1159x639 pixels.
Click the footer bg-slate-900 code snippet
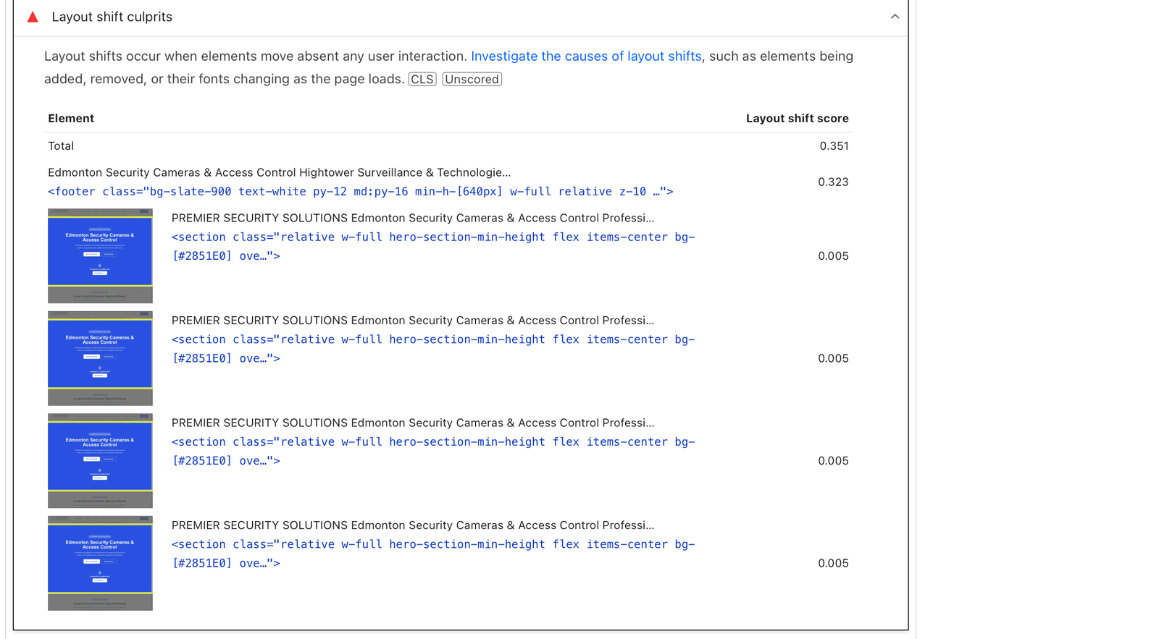360,192
